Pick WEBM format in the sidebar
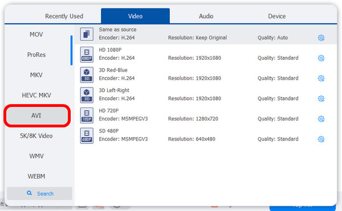This screenshot has width=342, height=211. click(x=36, y=176)
